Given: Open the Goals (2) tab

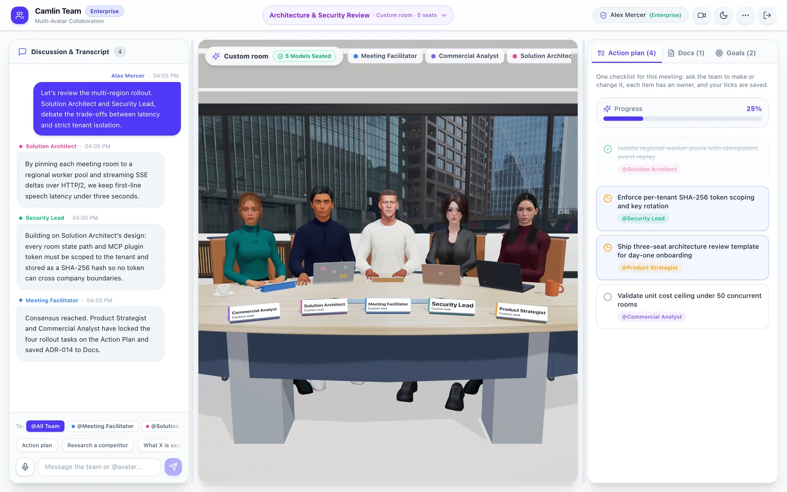Looking at the screenshot, I should [735, 53].
